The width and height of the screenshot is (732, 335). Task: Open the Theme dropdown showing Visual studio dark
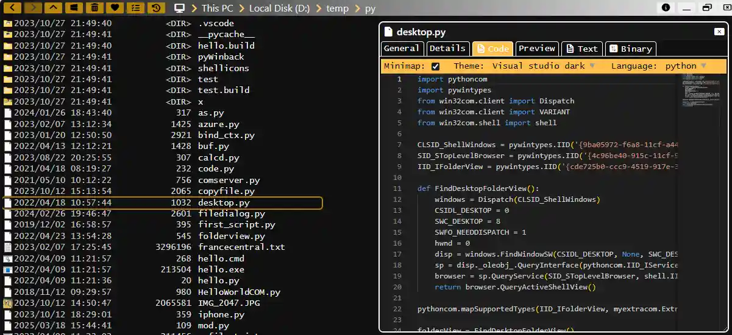[x=544, y=66]
